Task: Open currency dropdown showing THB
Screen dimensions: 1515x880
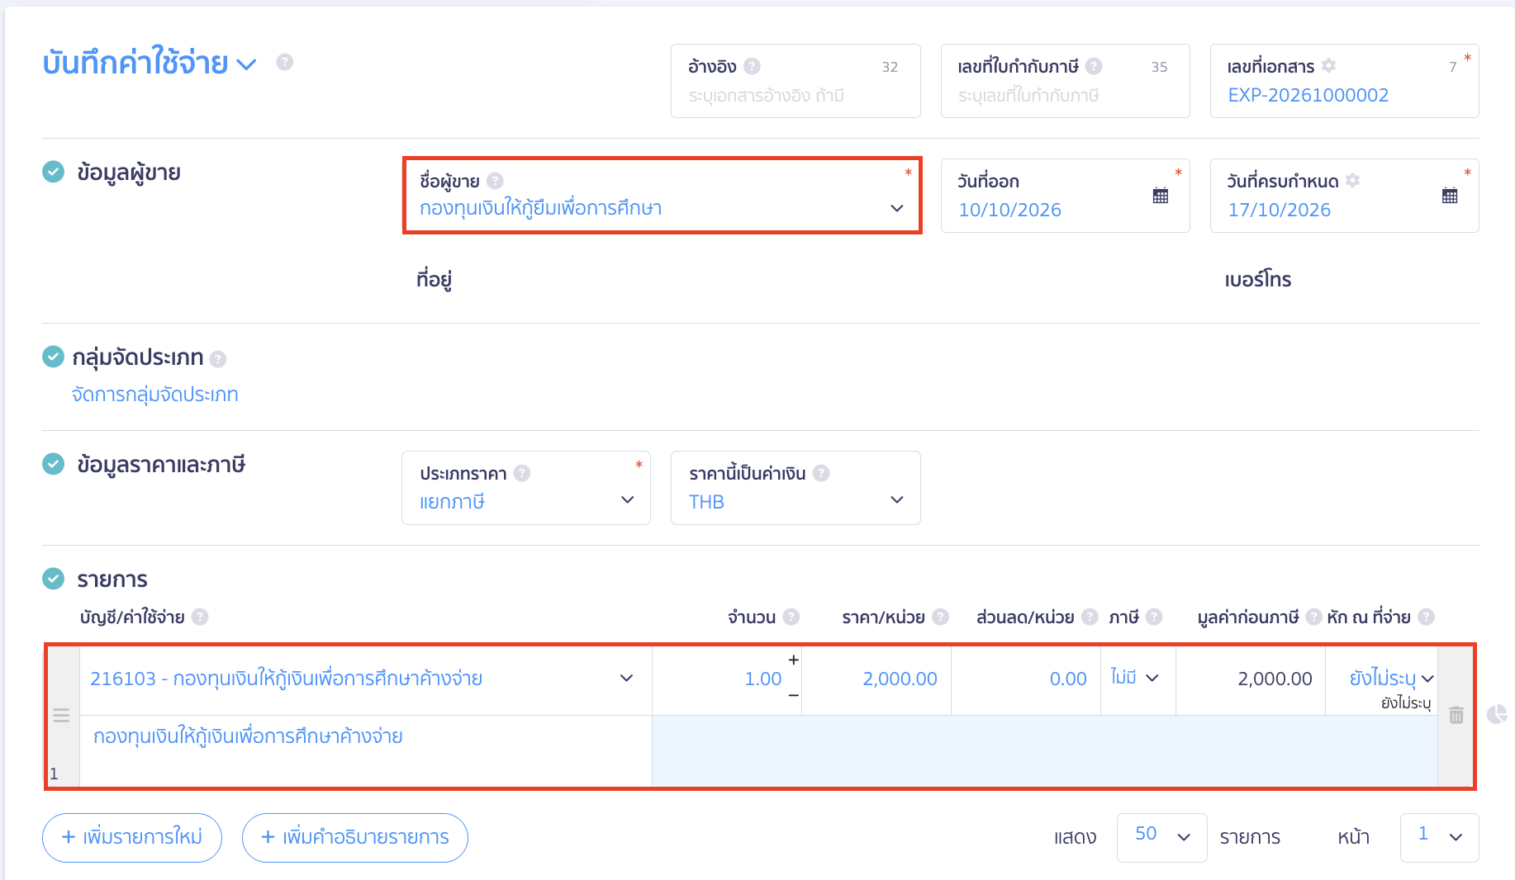Action: coord(795,488)
